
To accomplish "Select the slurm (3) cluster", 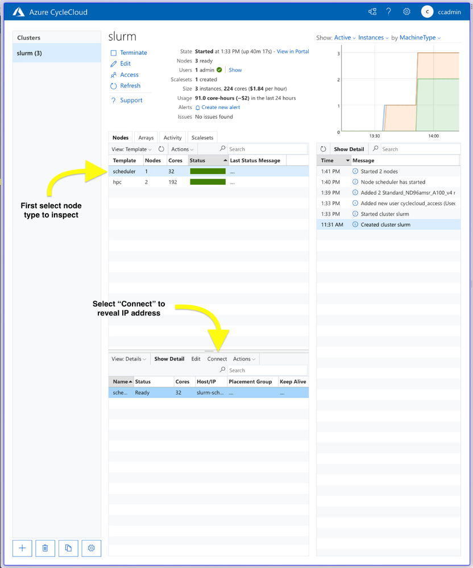I will (x=57, y=53).
